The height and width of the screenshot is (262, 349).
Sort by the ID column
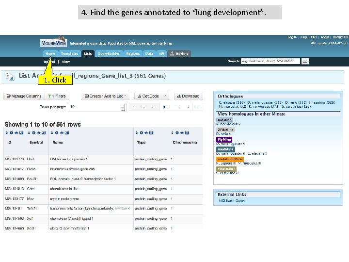click(x=7, y=133)
